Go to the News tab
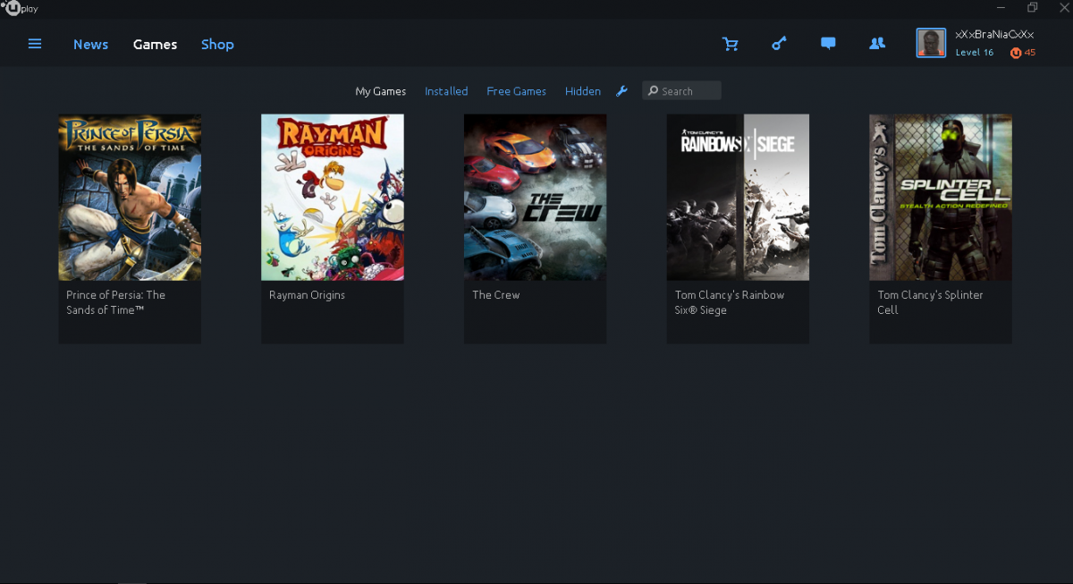Screen dimensions: 1073x584 click(x=90, y=45)
